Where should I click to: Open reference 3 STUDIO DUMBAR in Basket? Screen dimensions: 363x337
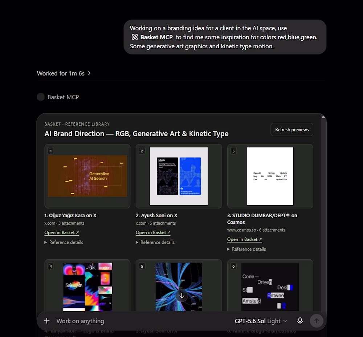244,239
